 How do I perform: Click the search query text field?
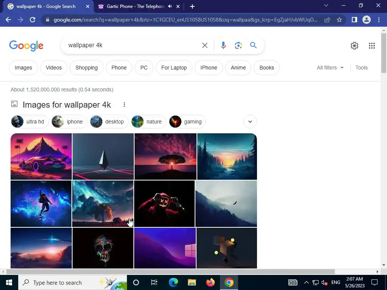tap(133, 45)
